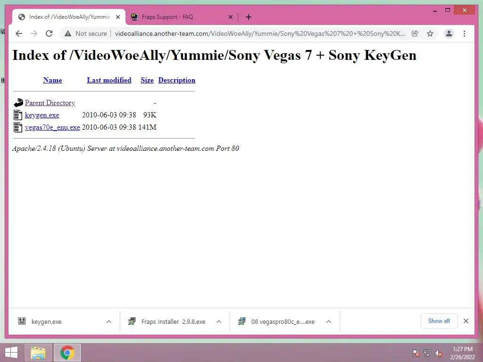Maximize the Chrome window
Image resolution: width=483 pixels, height=362 pixels.
point(448,10)
